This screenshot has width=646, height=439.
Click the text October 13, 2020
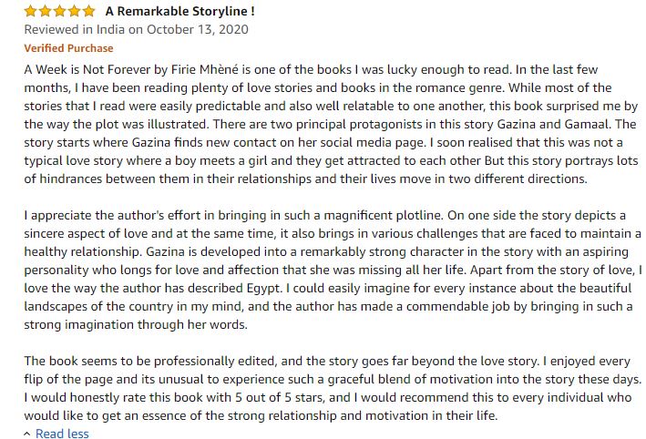coord(198,30)
